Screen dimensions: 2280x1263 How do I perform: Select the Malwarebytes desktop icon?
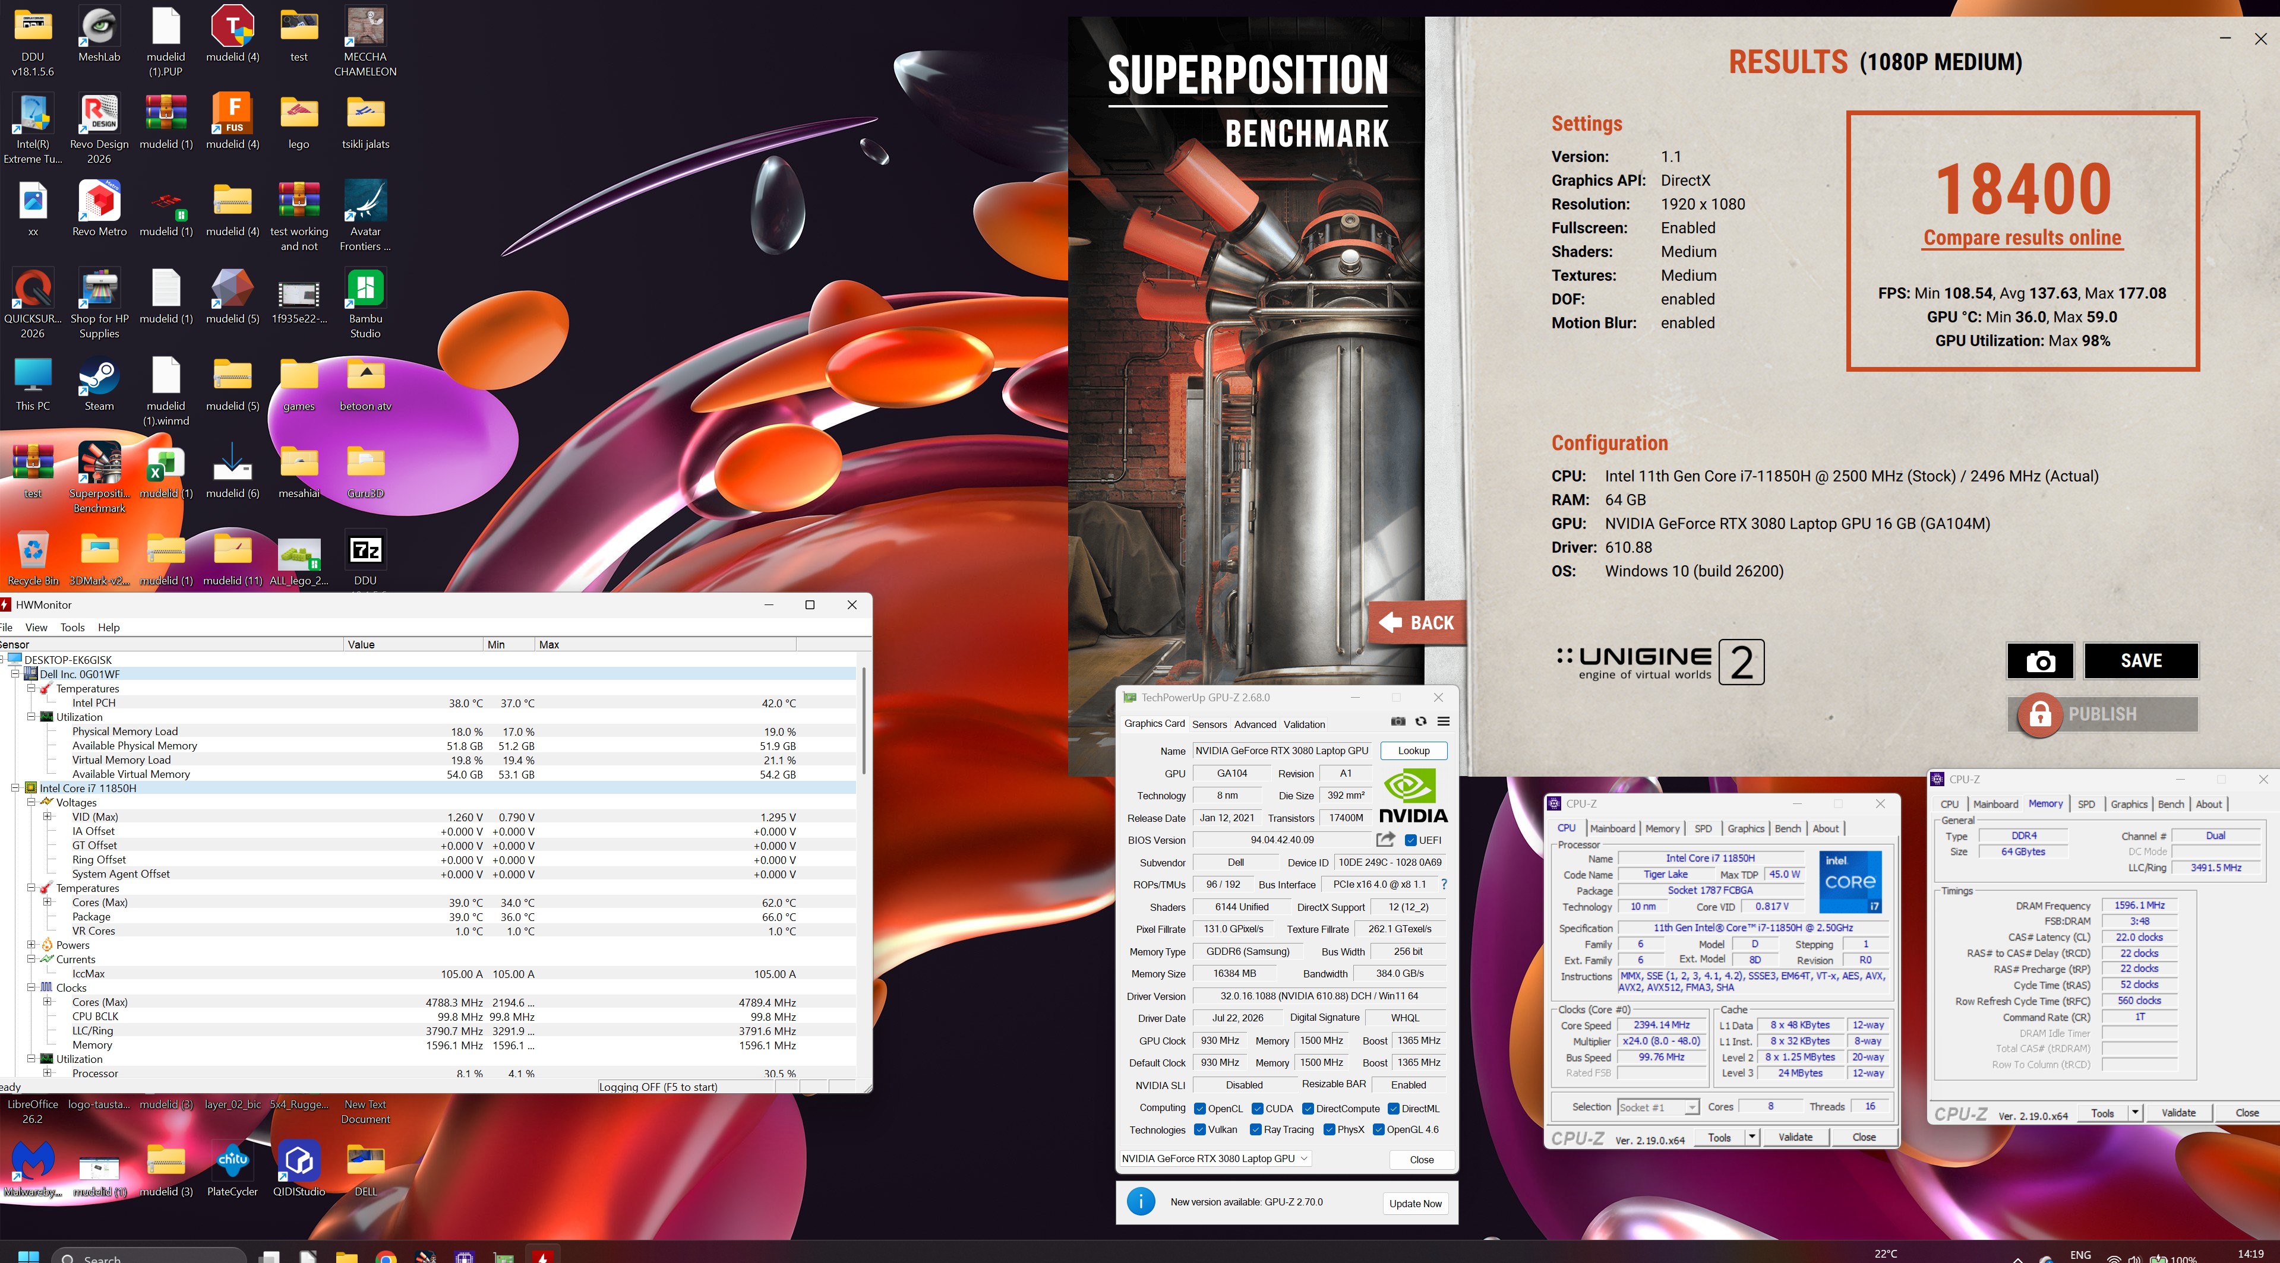pos(33,1169)
